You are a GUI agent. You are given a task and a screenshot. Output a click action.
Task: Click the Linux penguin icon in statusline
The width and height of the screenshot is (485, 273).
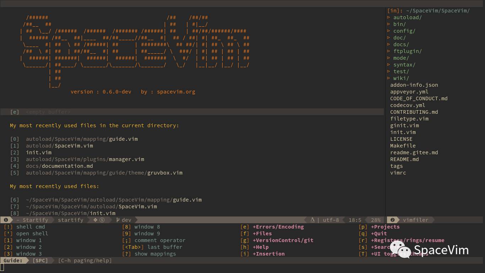coord(313,220)
